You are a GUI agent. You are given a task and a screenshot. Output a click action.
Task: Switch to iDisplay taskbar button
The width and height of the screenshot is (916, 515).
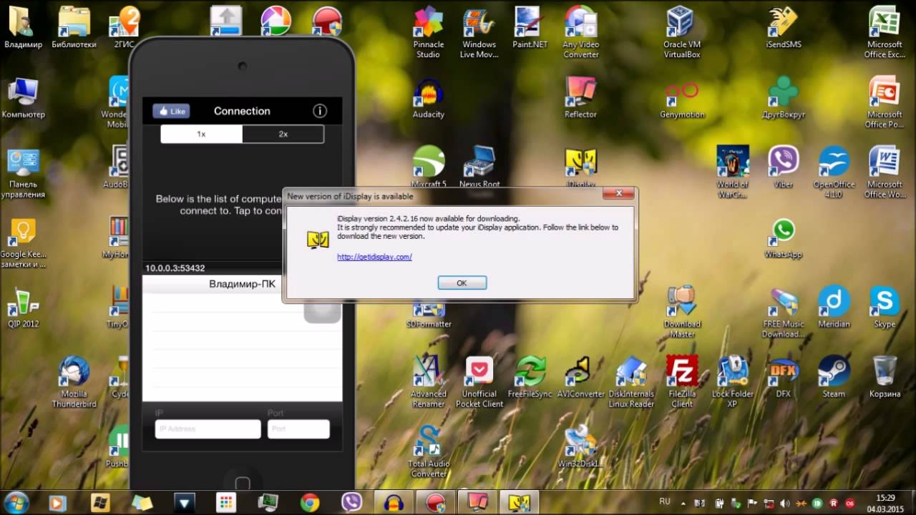click(519, 503)
